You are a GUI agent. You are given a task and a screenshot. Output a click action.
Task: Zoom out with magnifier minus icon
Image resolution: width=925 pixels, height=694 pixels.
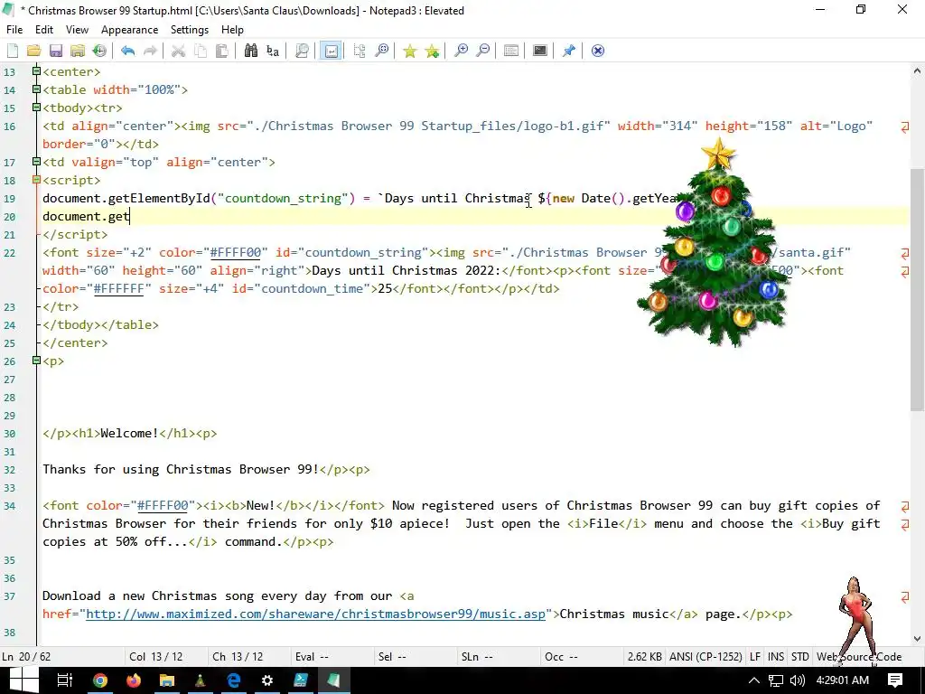pos(482,51)
